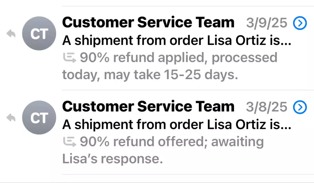The width and height of the screenshot is (314, 183).
Task: Click the "90% refund applied, processed" summary text
Action: coord(179,58)
